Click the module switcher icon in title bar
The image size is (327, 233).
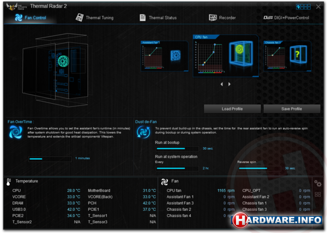click(303, 7)
